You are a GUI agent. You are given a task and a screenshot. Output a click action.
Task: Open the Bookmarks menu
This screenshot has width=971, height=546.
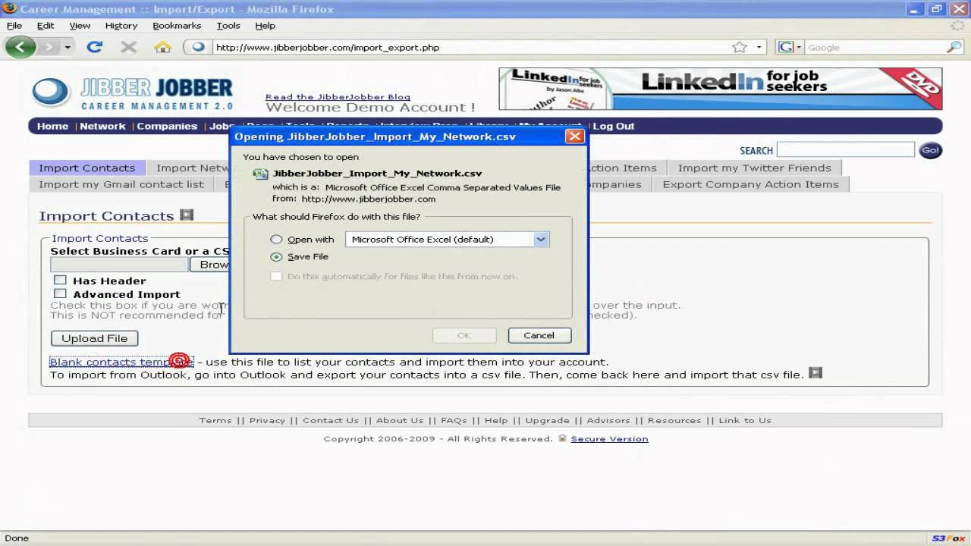177,25
